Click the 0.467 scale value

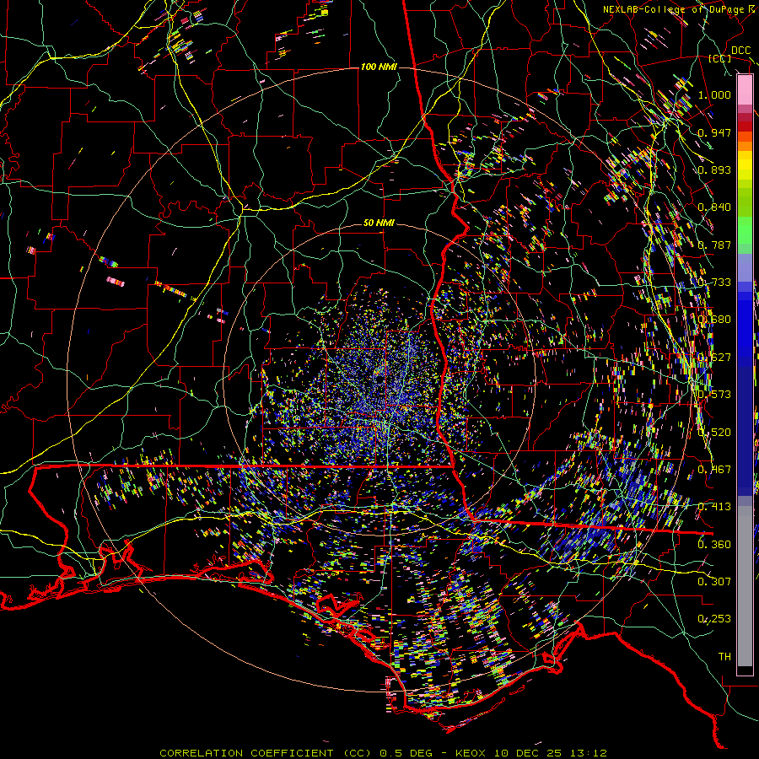click(x=714, y=470)
